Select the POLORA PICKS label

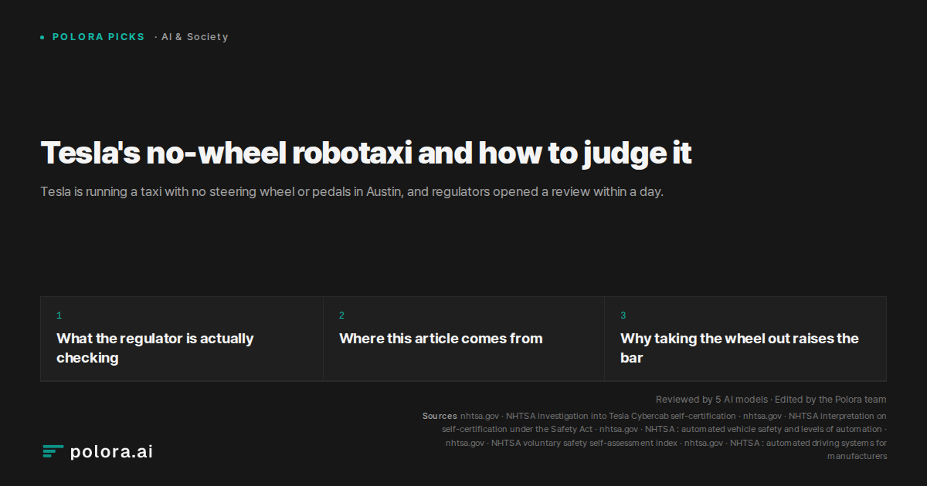(98, 37)
